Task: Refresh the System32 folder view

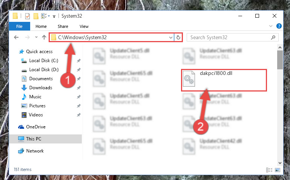Action: coord(178,38)
